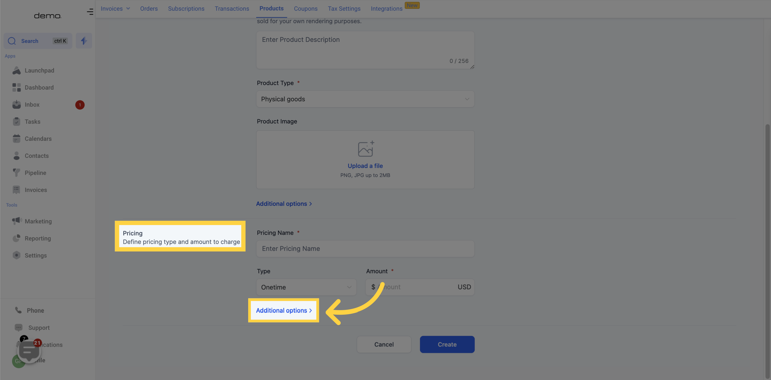
Task: Click the Integrations tab with New badge
Action: [393, 8]
